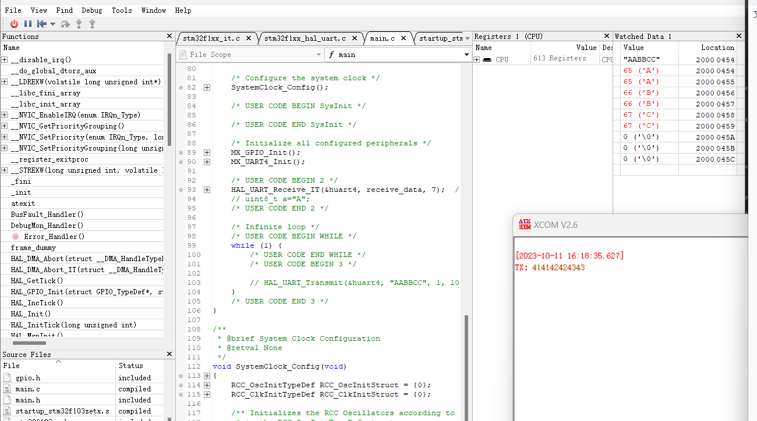Click the main.c file icon in Source Files
The image size is (757, 421).
(7, 389)
